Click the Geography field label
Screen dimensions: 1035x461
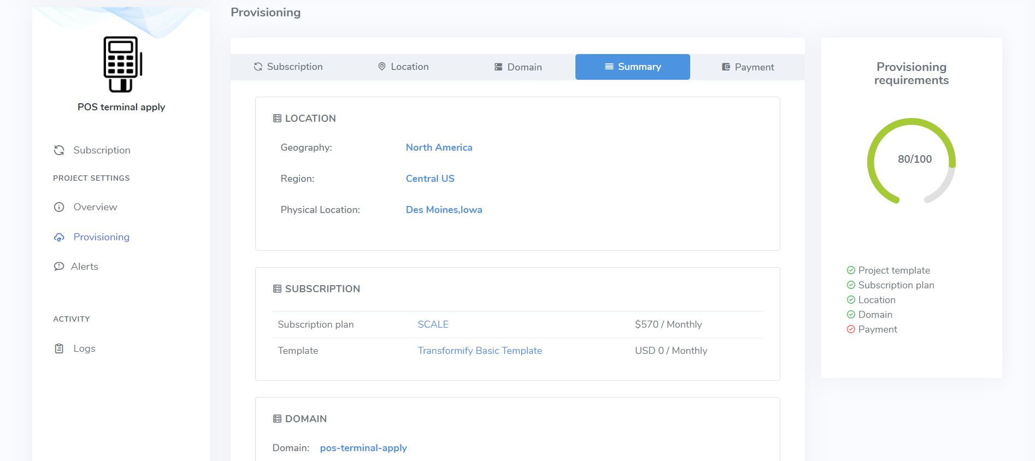[306, 147]
